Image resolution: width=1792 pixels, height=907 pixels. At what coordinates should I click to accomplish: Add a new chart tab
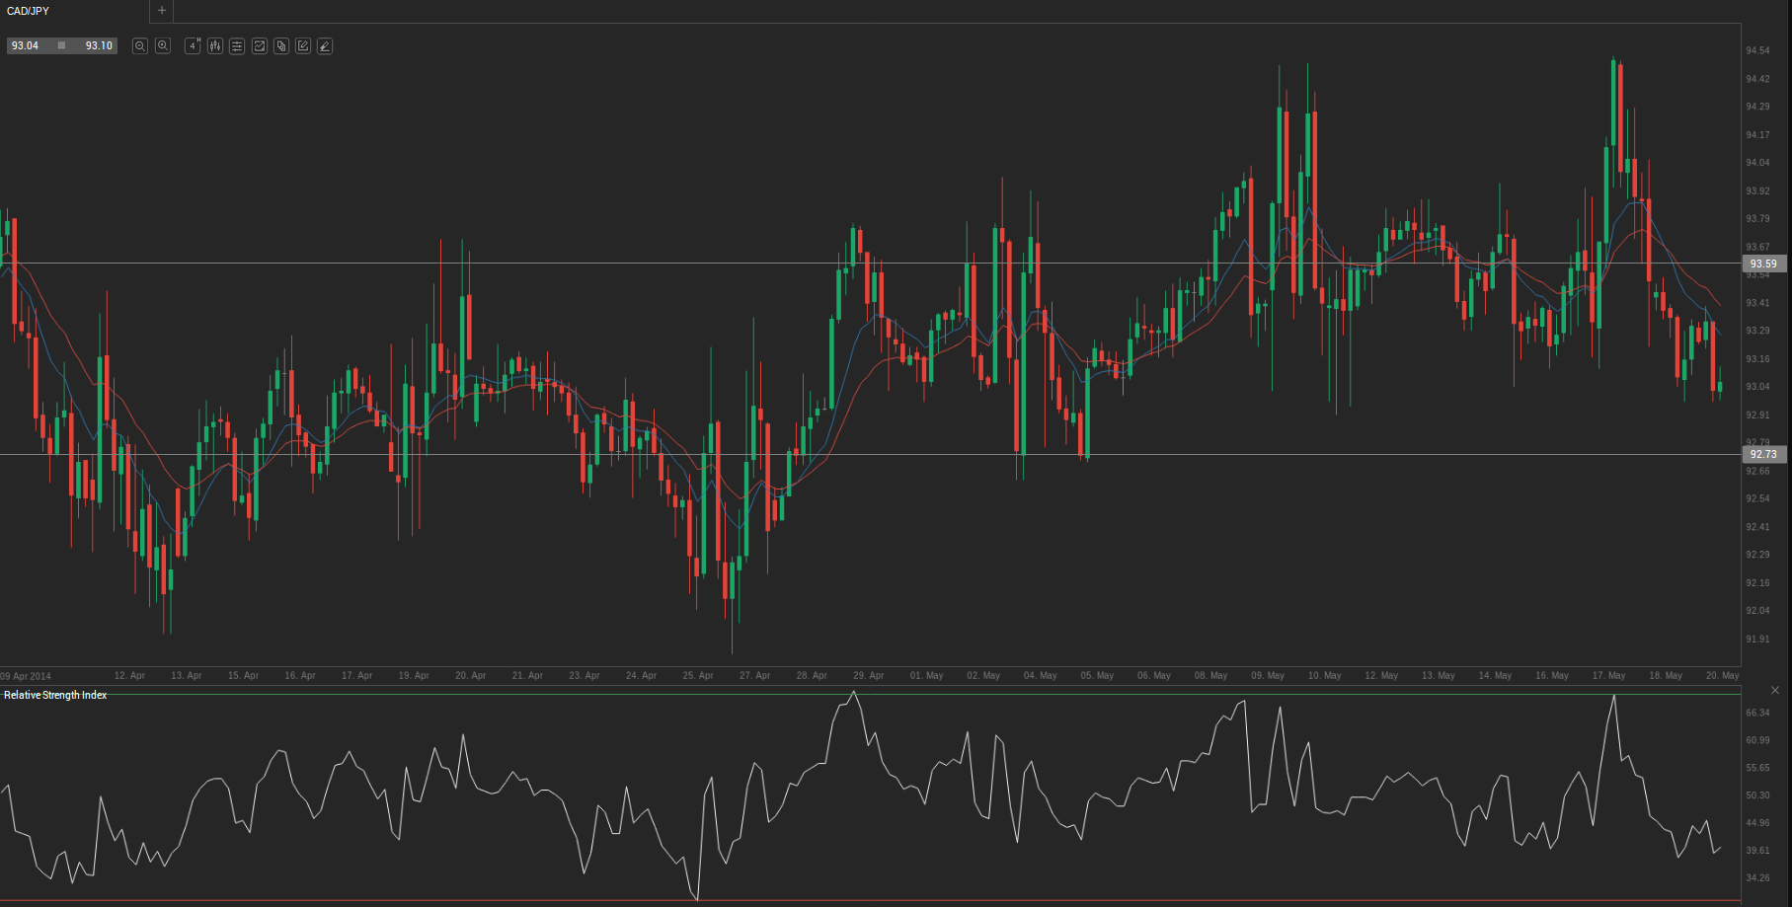coord(162,11)
